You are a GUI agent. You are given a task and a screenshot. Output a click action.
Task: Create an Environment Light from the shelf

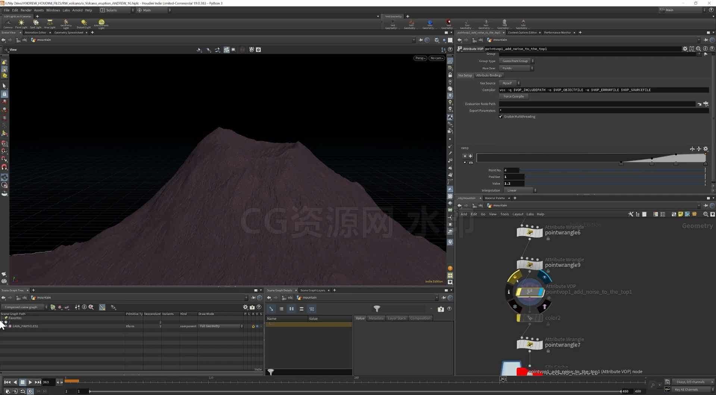[101, 24]
